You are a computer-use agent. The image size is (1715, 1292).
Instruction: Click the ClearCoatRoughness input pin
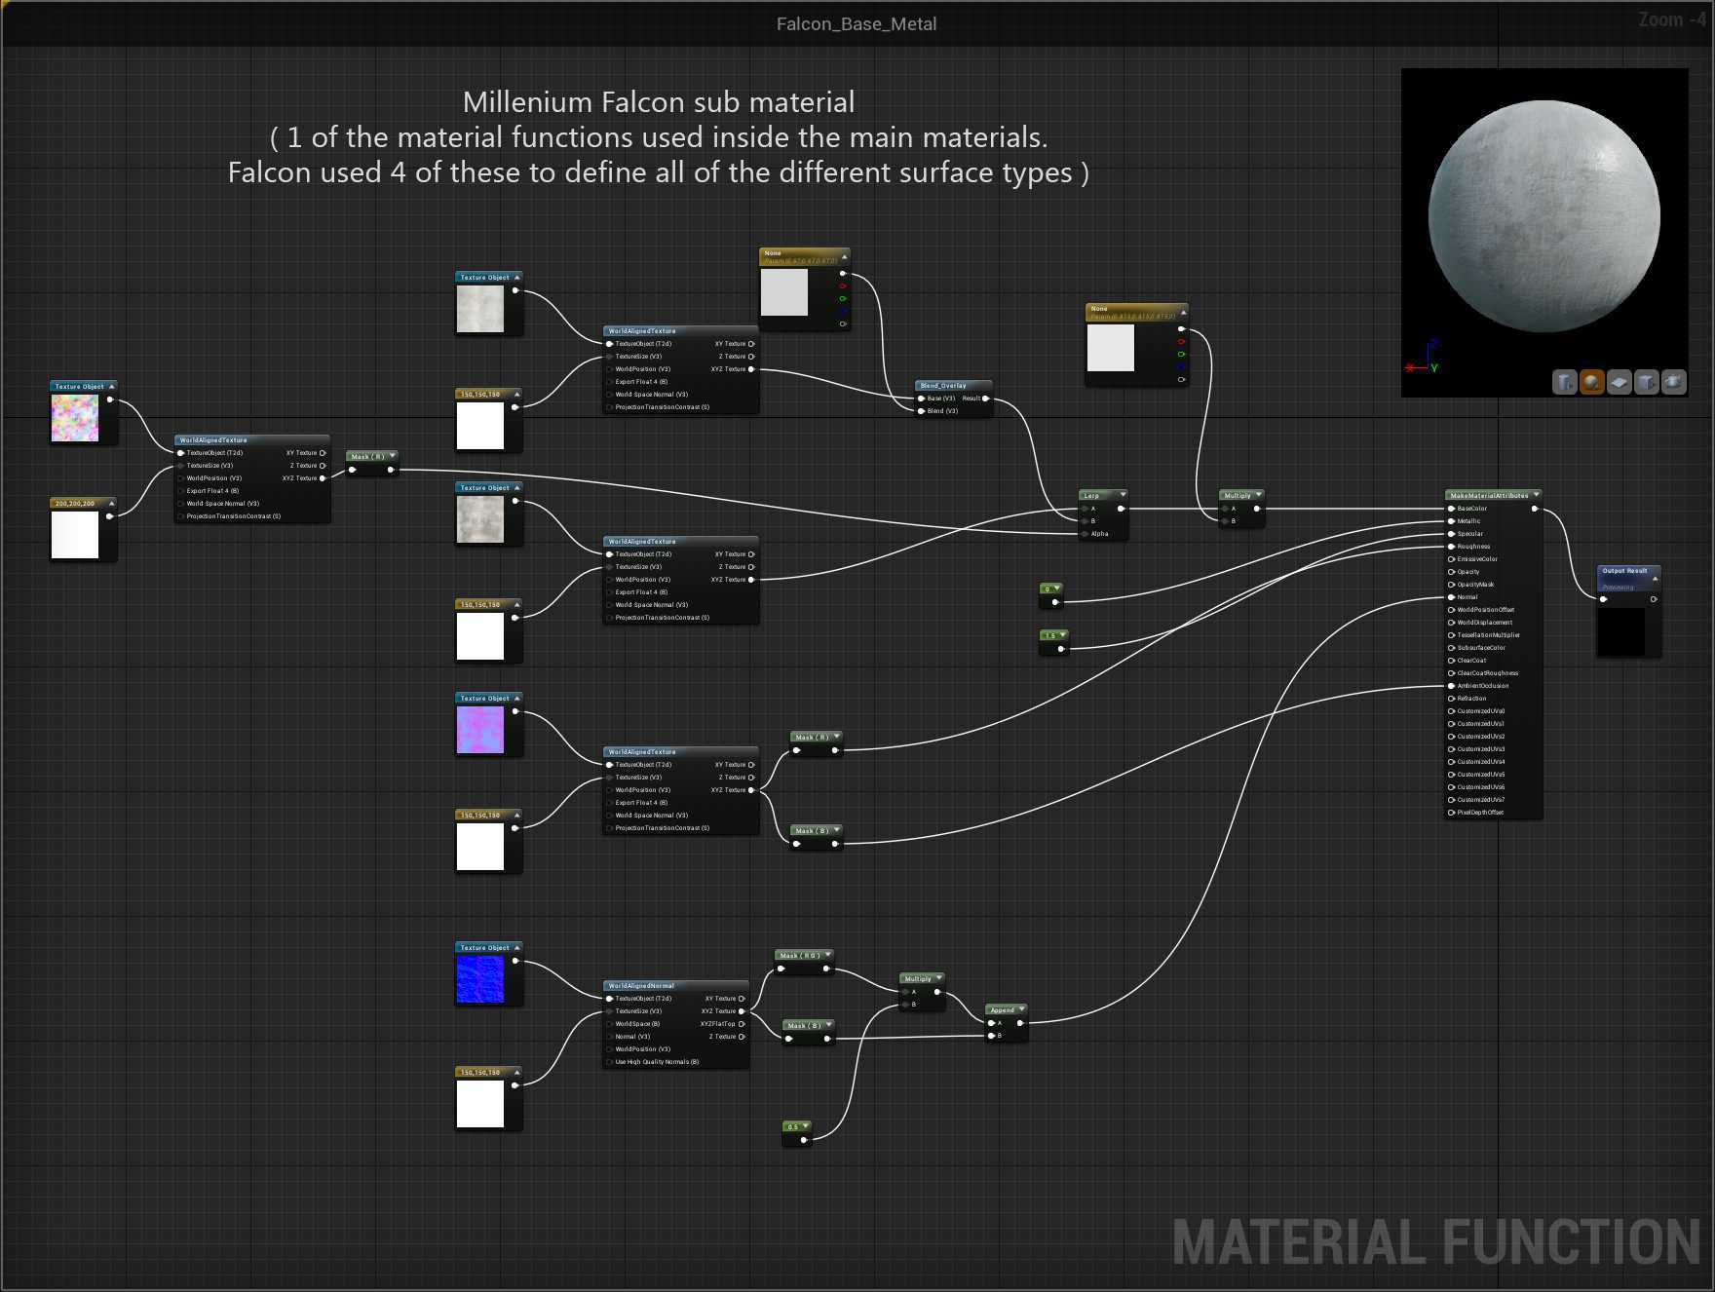click(1451, 673)
